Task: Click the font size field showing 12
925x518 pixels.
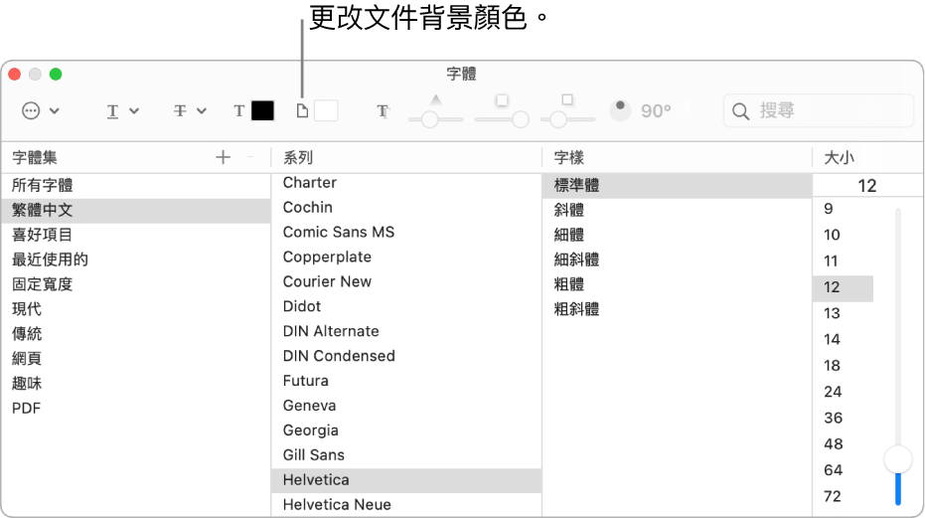Action: pyautogui.click(x=867, y=186)
